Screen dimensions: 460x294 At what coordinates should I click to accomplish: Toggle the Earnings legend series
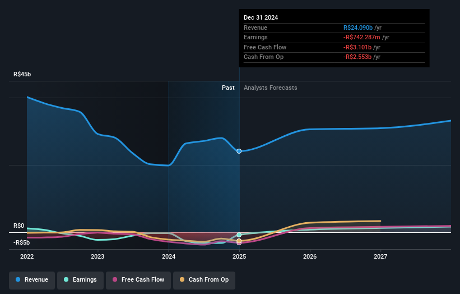(80, 280)
